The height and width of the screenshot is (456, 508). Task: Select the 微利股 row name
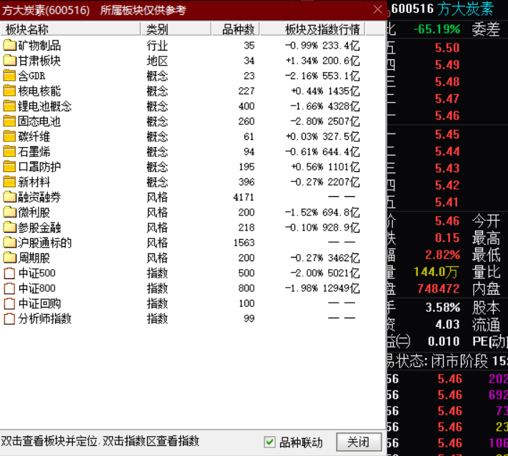point(34,213)
